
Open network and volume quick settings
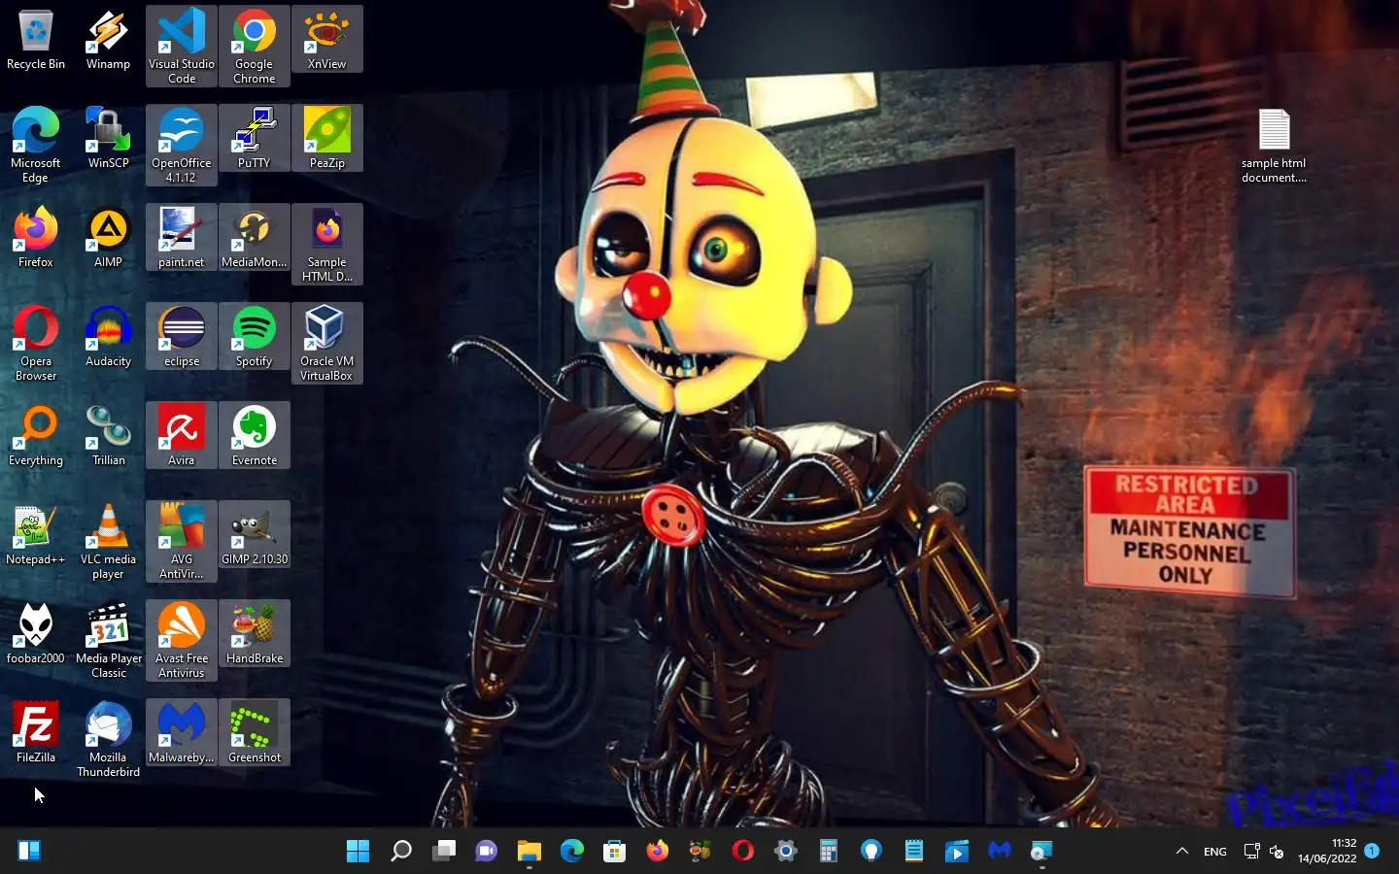1264,852
